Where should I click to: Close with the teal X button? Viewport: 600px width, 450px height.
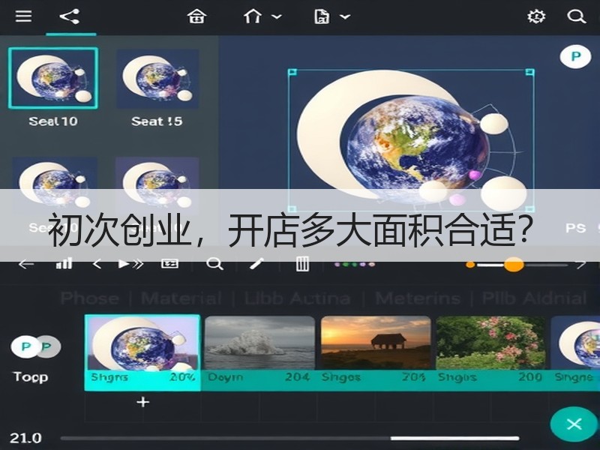coord(574,424)
